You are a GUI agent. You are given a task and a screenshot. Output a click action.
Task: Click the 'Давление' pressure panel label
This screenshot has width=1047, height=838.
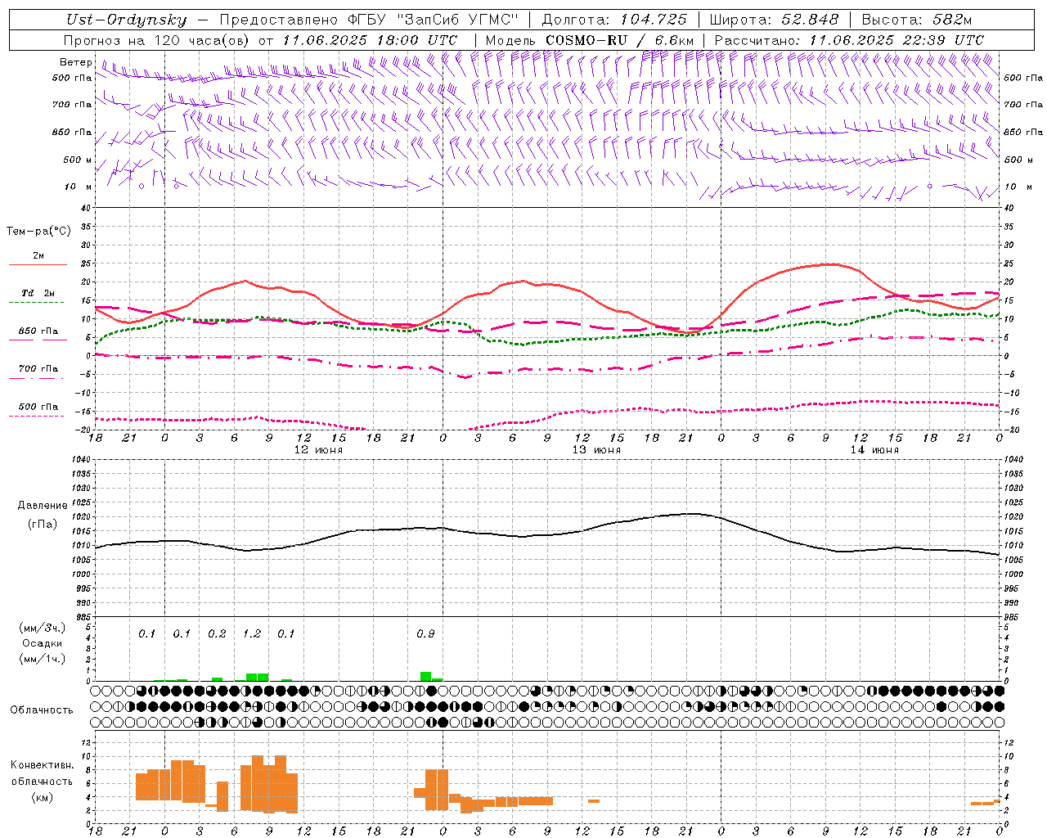coord(43,506)
